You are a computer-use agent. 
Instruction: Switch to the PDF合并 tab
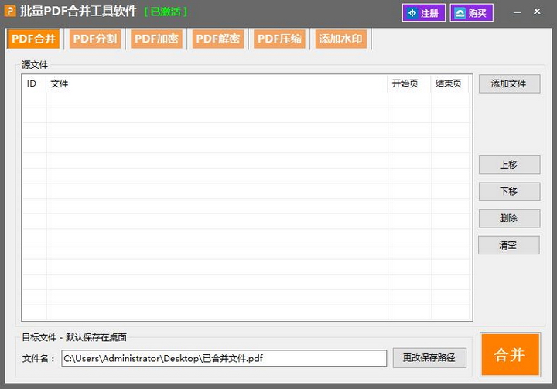[x=33, y=39]
